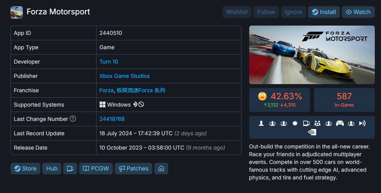Open the Forza franchise link

106,90
